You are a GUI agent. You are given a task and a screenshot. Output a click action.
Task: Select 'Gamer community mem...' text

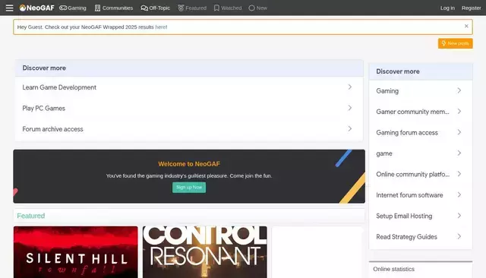[x=412, y=112]
